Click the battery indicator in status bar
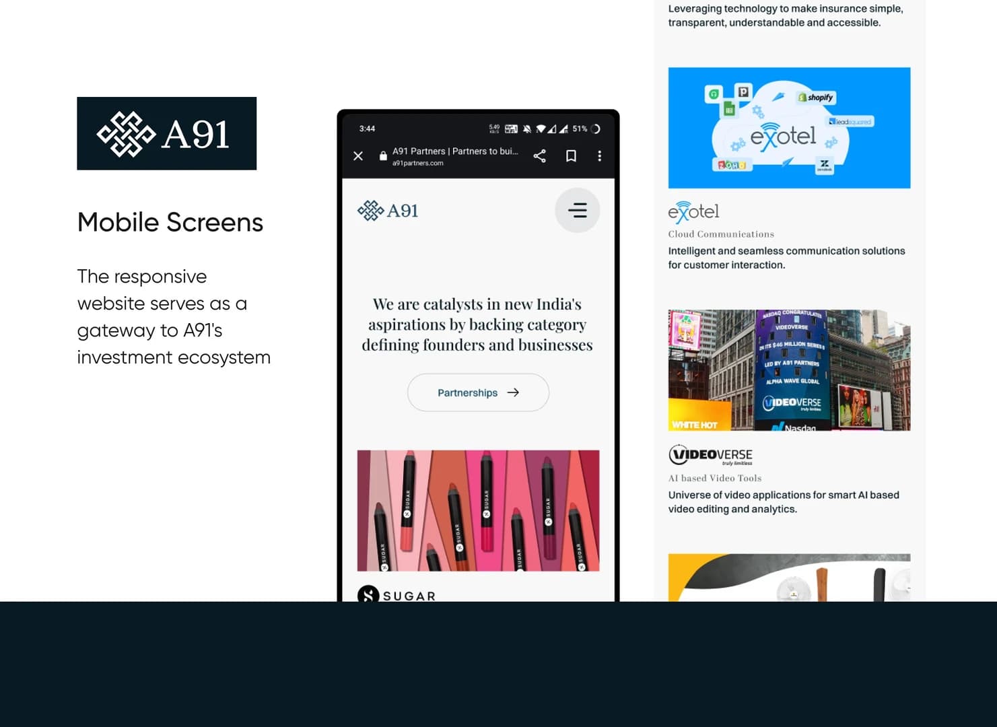Image resolution: width=997 pixels, height=727 pixels. pos(595,129)
